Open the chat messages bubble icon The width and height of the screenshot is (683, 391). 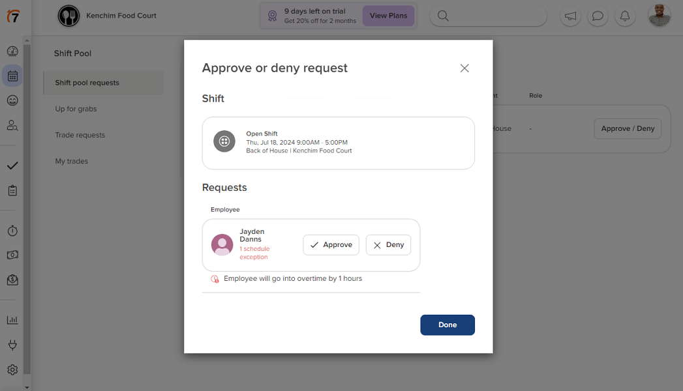click(598, 16)
